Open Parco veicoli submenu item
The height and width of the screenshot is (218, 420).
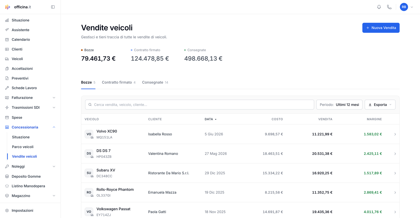23,147
